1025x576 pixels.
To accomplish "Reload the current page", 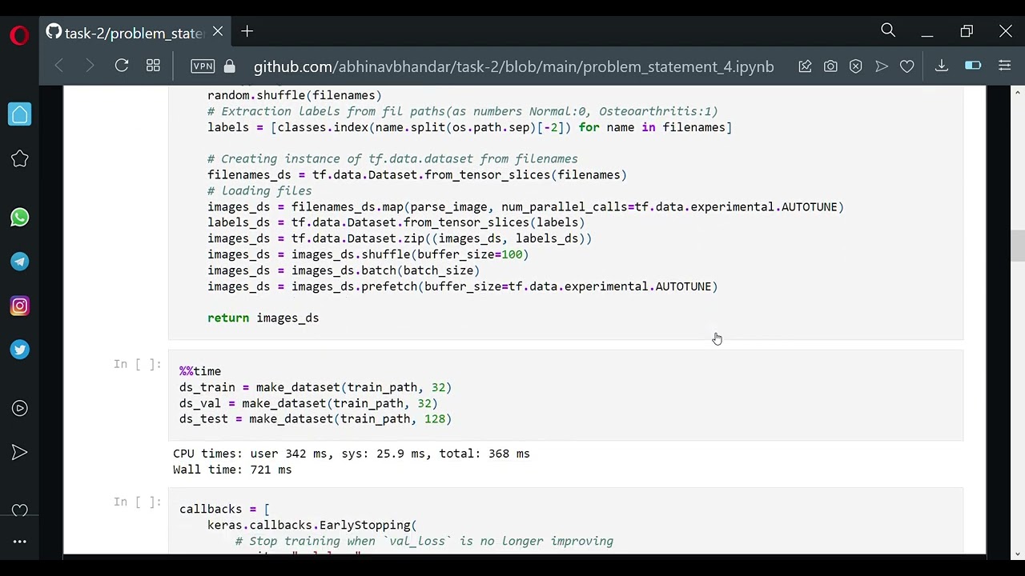I will [x=122, y=66].
